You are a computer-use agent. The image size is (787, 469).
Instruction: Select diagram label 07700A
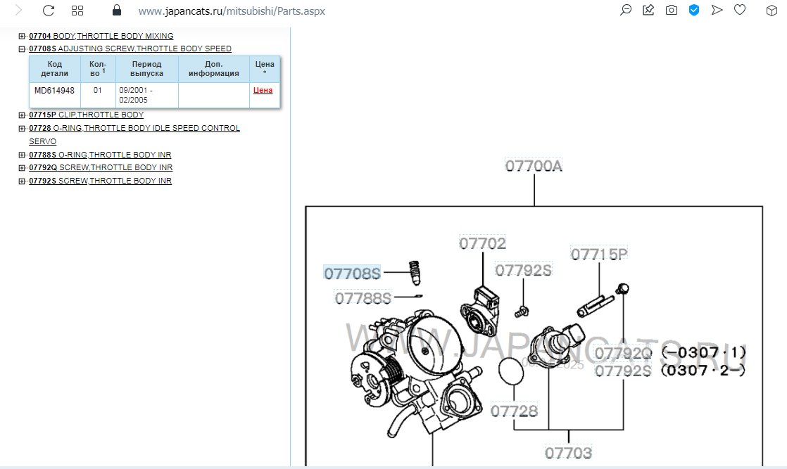click(x=534, y=166)
